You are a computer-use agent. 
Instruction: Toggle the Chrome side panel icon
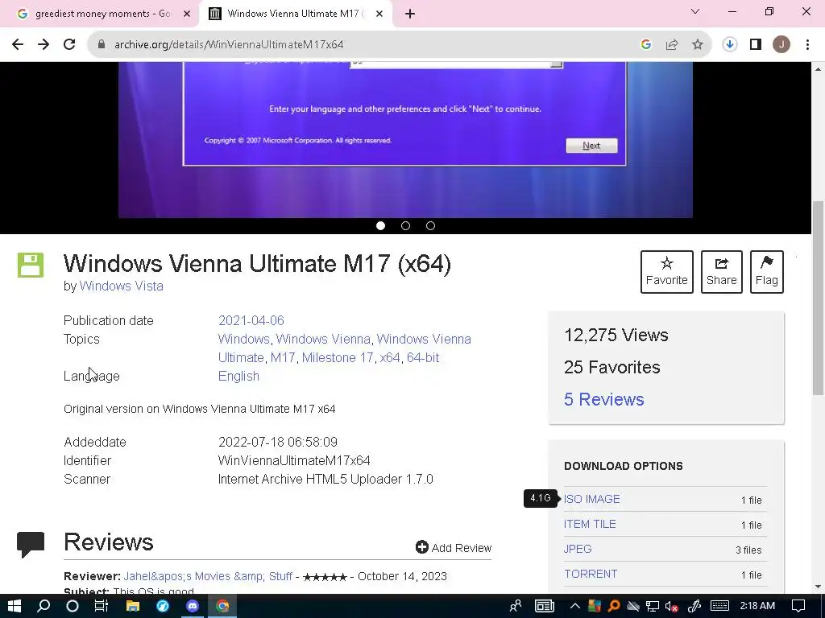[756, 45]
